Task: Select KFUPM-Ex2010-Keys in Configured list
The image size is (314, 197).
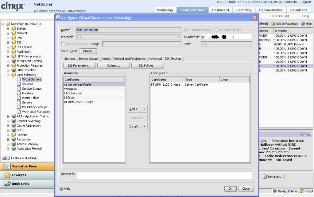Action: pyautogui.click(x=200, y=85)
